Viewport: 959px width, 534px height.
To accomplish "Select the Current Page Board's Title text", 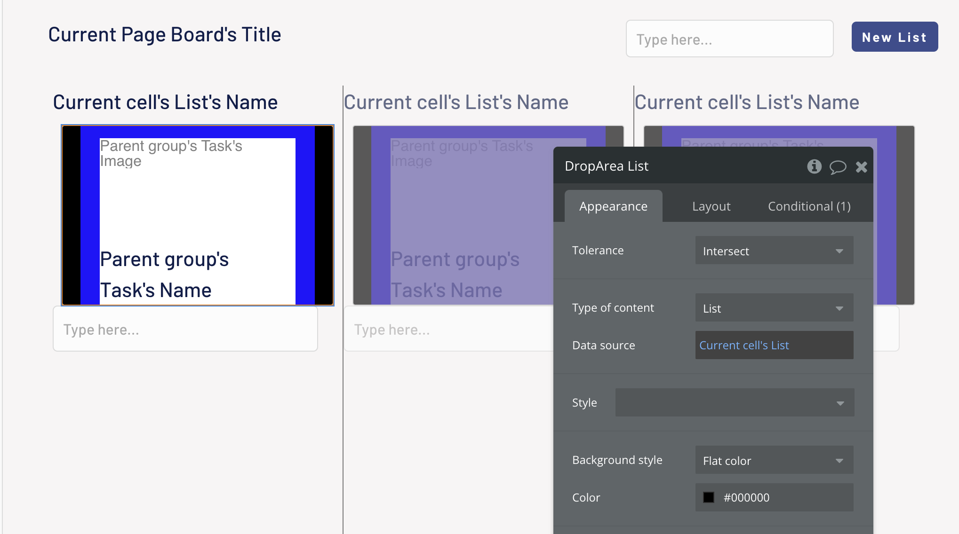I will click(x=165, y=35).
